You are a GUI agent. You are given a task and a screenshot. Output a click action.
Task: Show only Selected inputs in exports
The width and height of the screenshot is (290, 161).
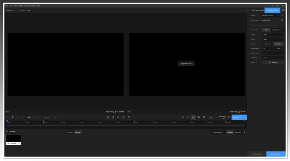tap(238, 132)
